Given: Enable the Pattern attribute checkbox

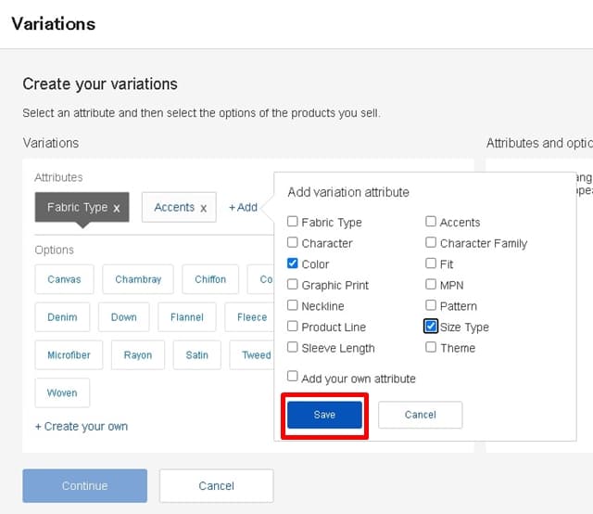Looking at the screenshot, I should click(431, 305).
